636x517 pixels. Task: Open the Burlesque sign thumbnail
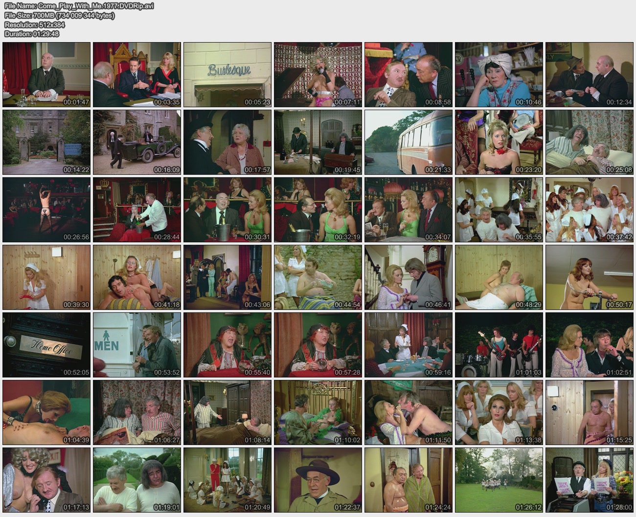tap(227, 74)
